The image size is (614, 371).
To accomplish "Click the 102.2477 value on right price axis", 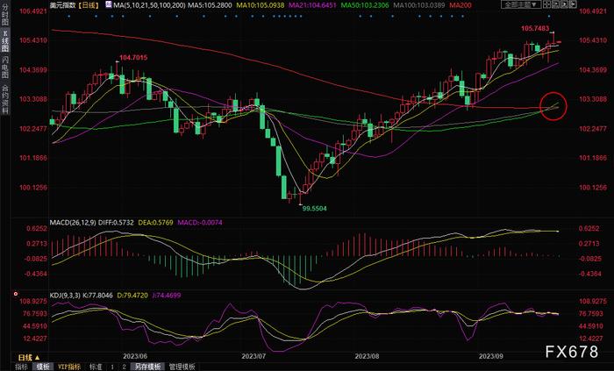I will point(593,128).
